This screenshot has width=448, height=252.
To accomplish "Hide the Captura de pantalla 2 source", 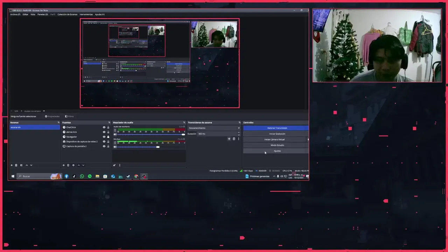I will pos(104,146).
